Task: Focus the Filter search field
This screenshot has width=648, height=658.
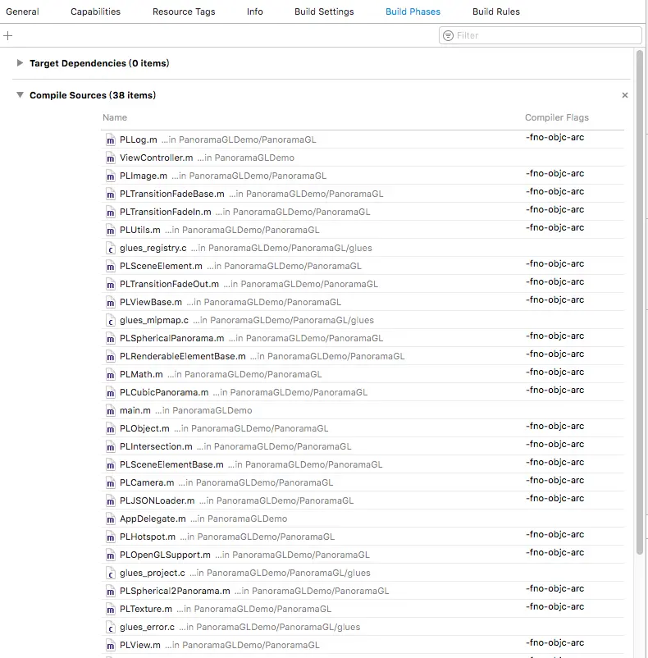Action: point(541,35)
